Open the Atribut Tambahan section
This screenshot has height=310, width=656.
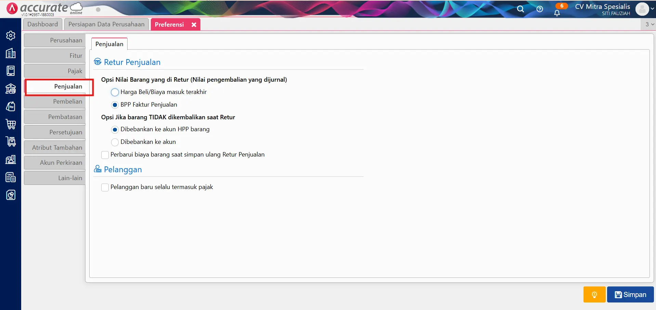55,148
